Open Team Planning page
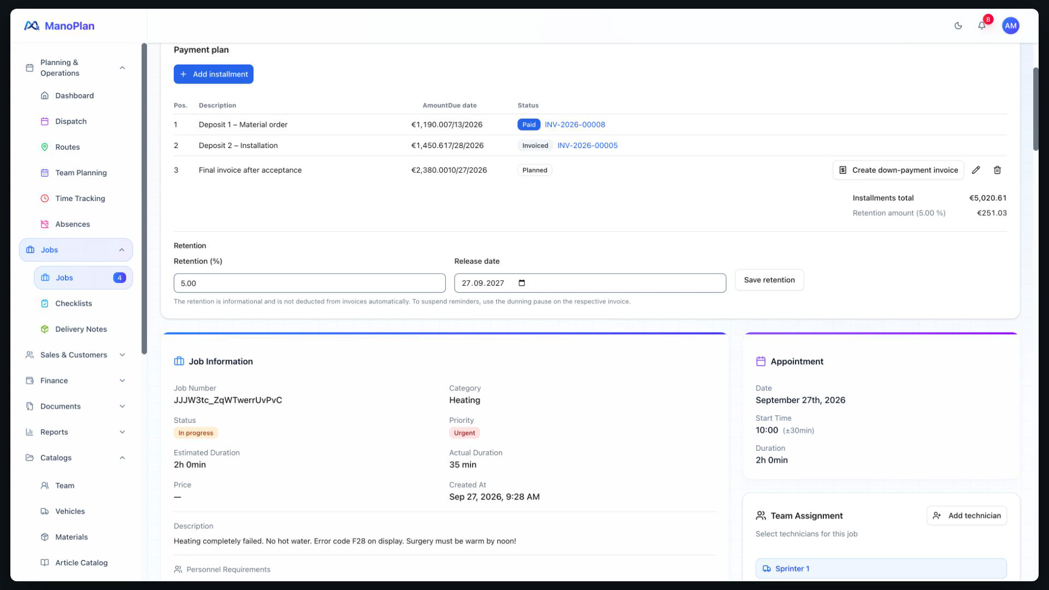Viewport: 1049px width, 590px height. click(x=81, y=173)
